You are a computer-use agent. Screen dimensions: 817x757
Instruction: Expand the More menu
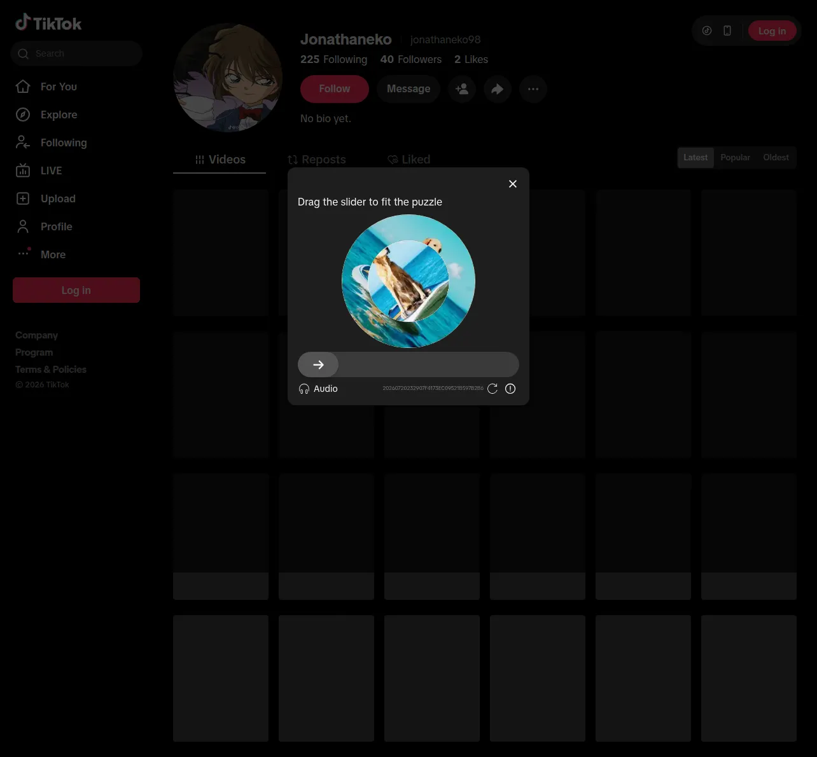tap(53, 254)
